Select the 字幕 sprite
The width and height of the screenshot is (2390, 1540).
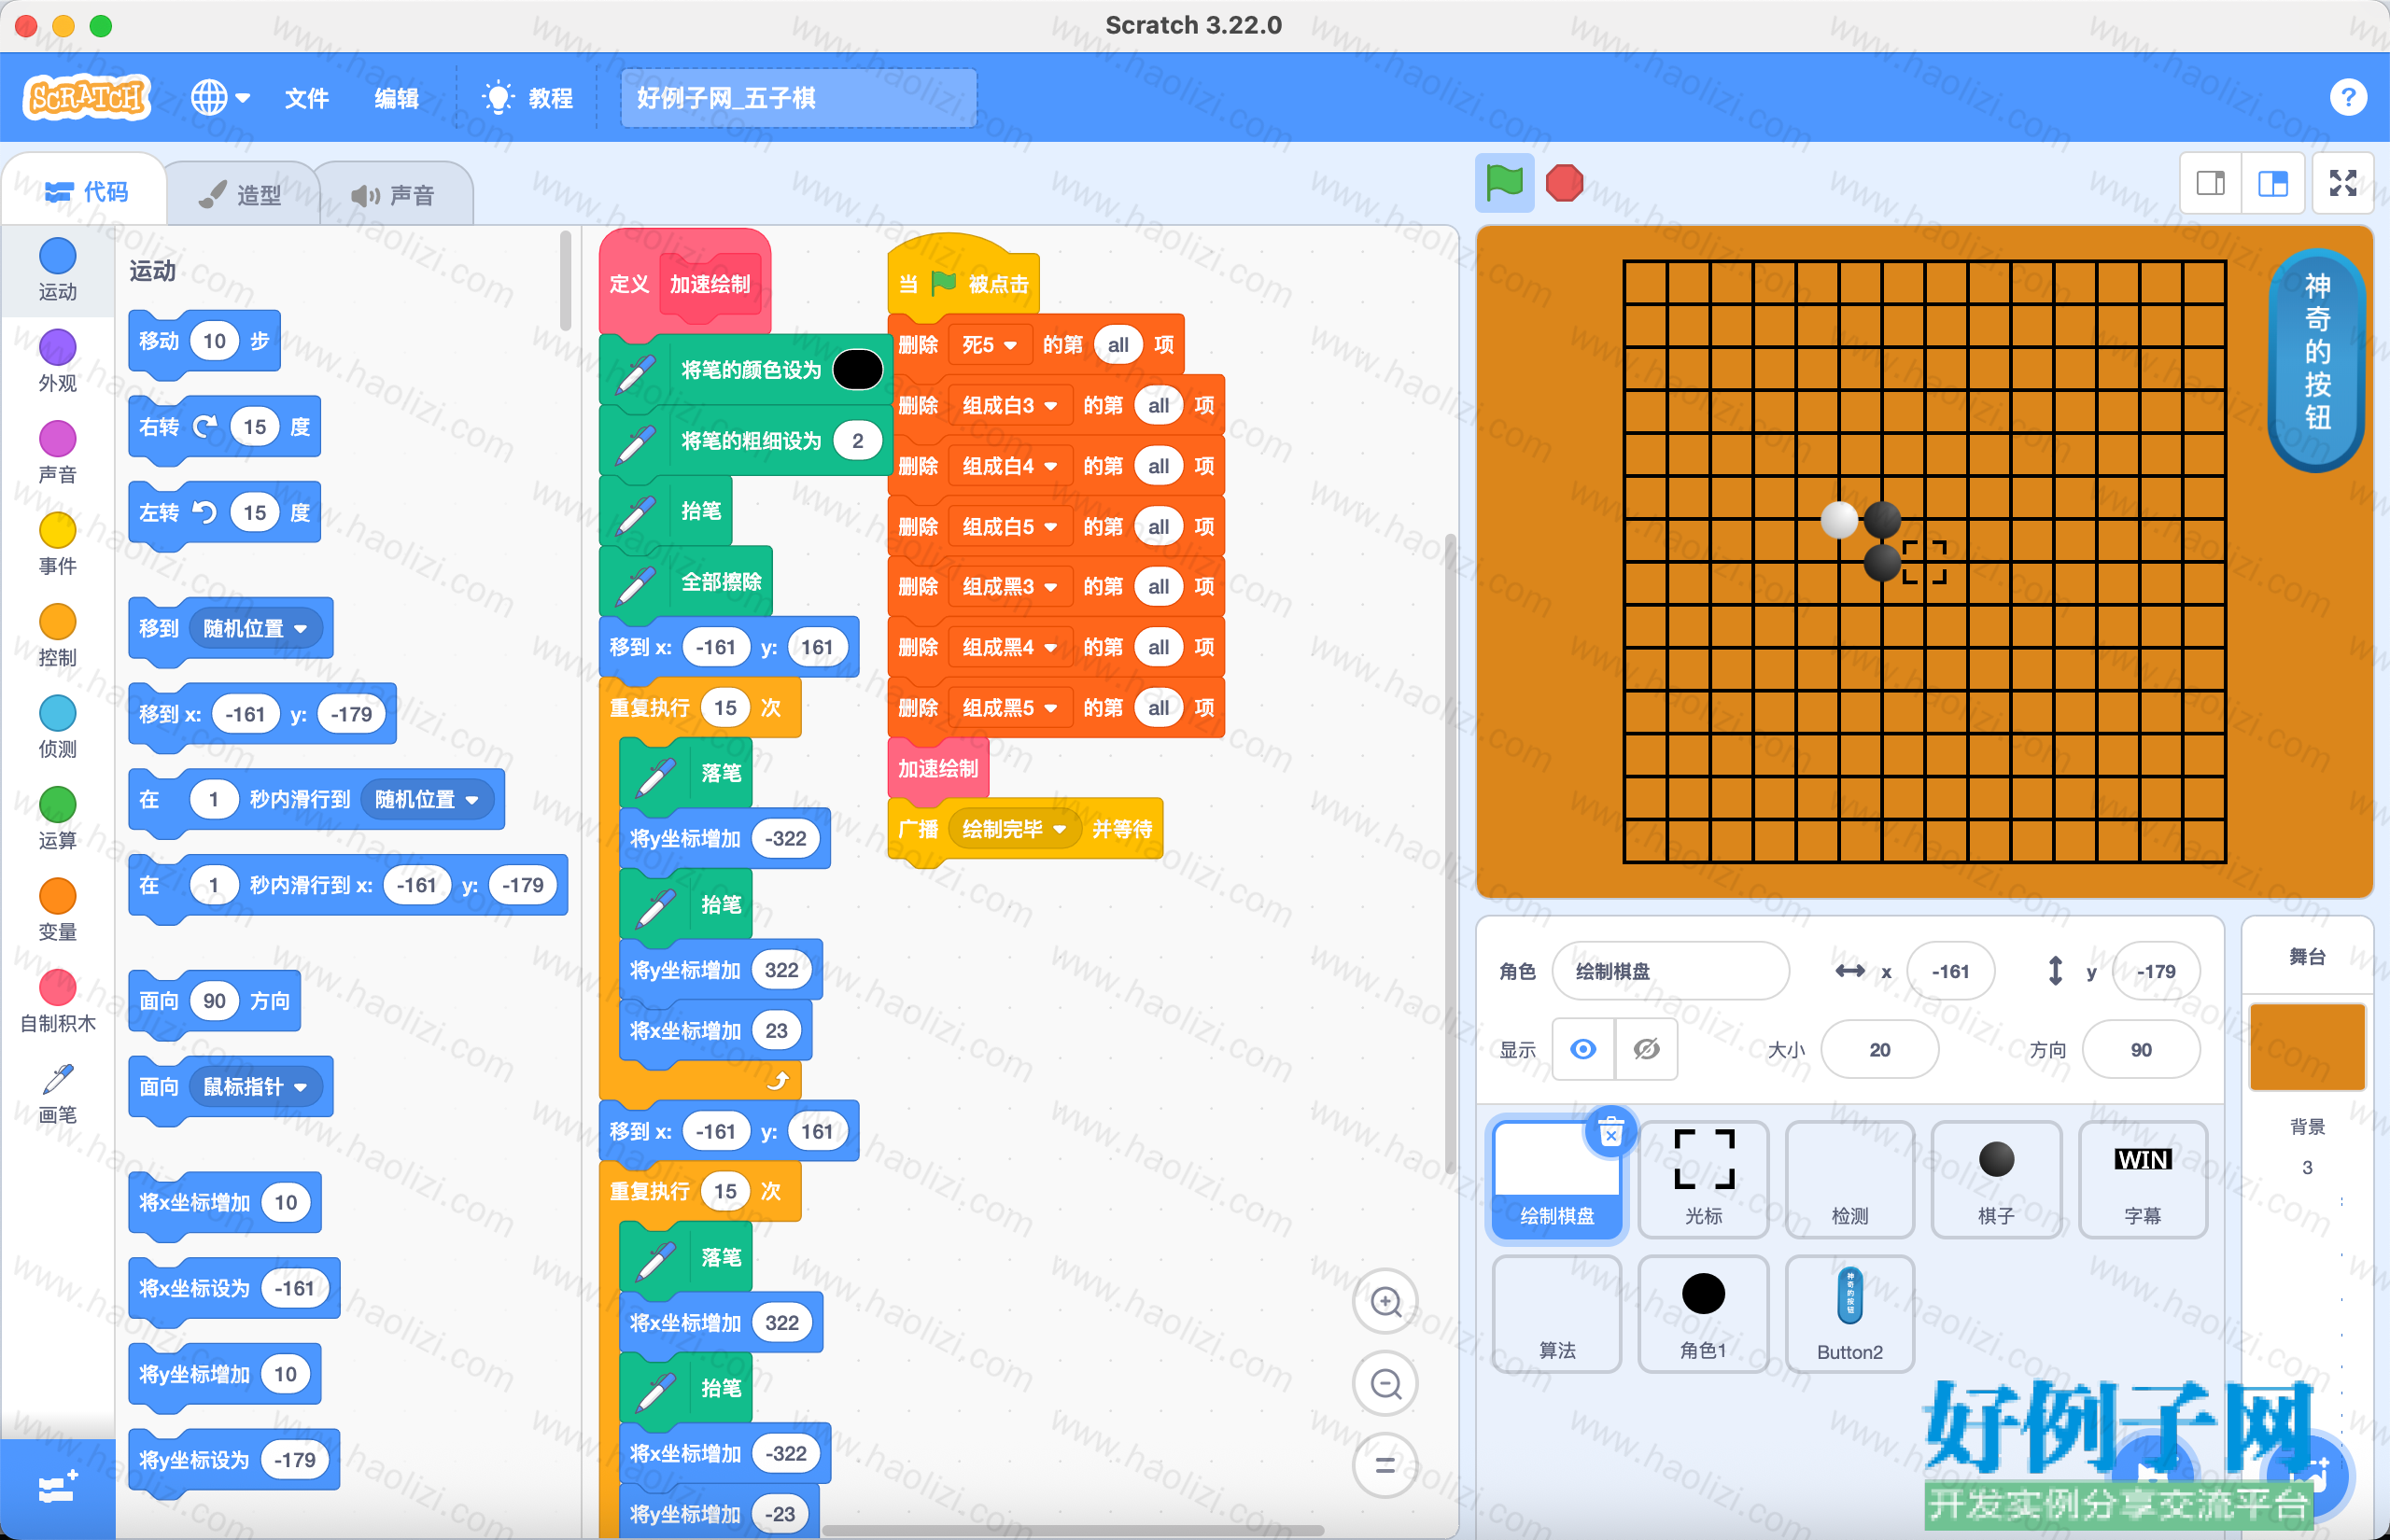point(2142,1179)
